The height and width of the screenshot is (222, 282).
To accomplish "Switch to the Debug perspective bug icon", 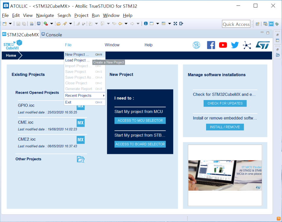I will (277, 24).
